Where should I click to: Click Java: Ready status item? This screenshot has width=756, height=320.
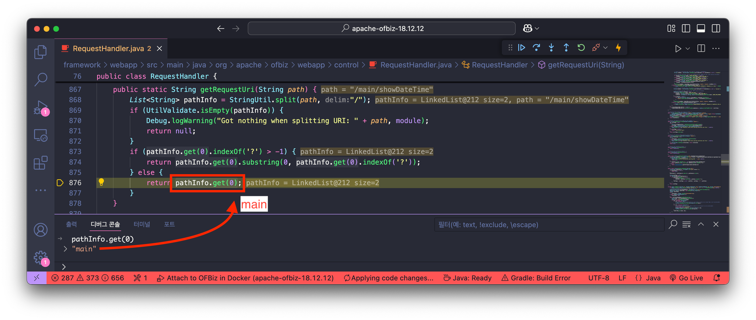pos(467,278)
